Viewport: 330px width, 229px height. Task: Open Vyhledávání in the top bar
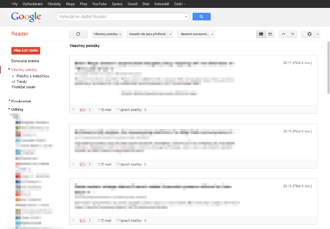(33, 4)
